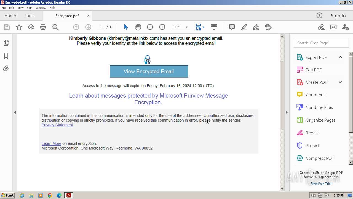
Task: Go to previous page arrow
Action: tap(76, 27)
